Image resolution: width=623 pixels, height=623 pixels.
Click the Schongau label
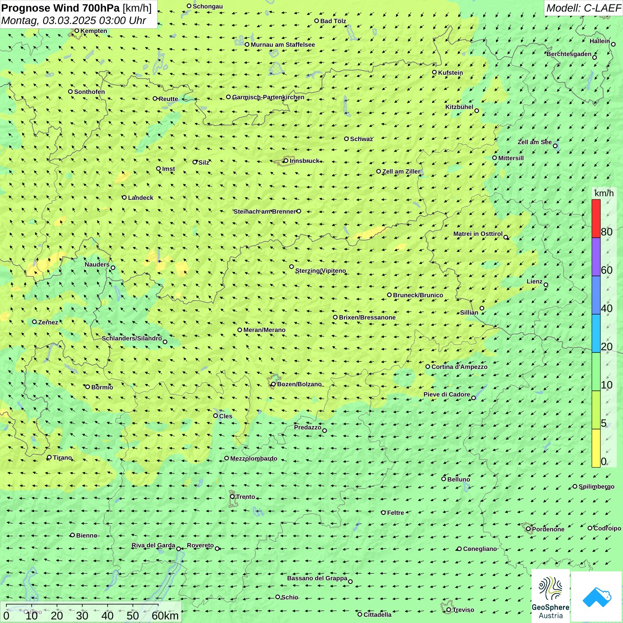click(x=208, y=6)
